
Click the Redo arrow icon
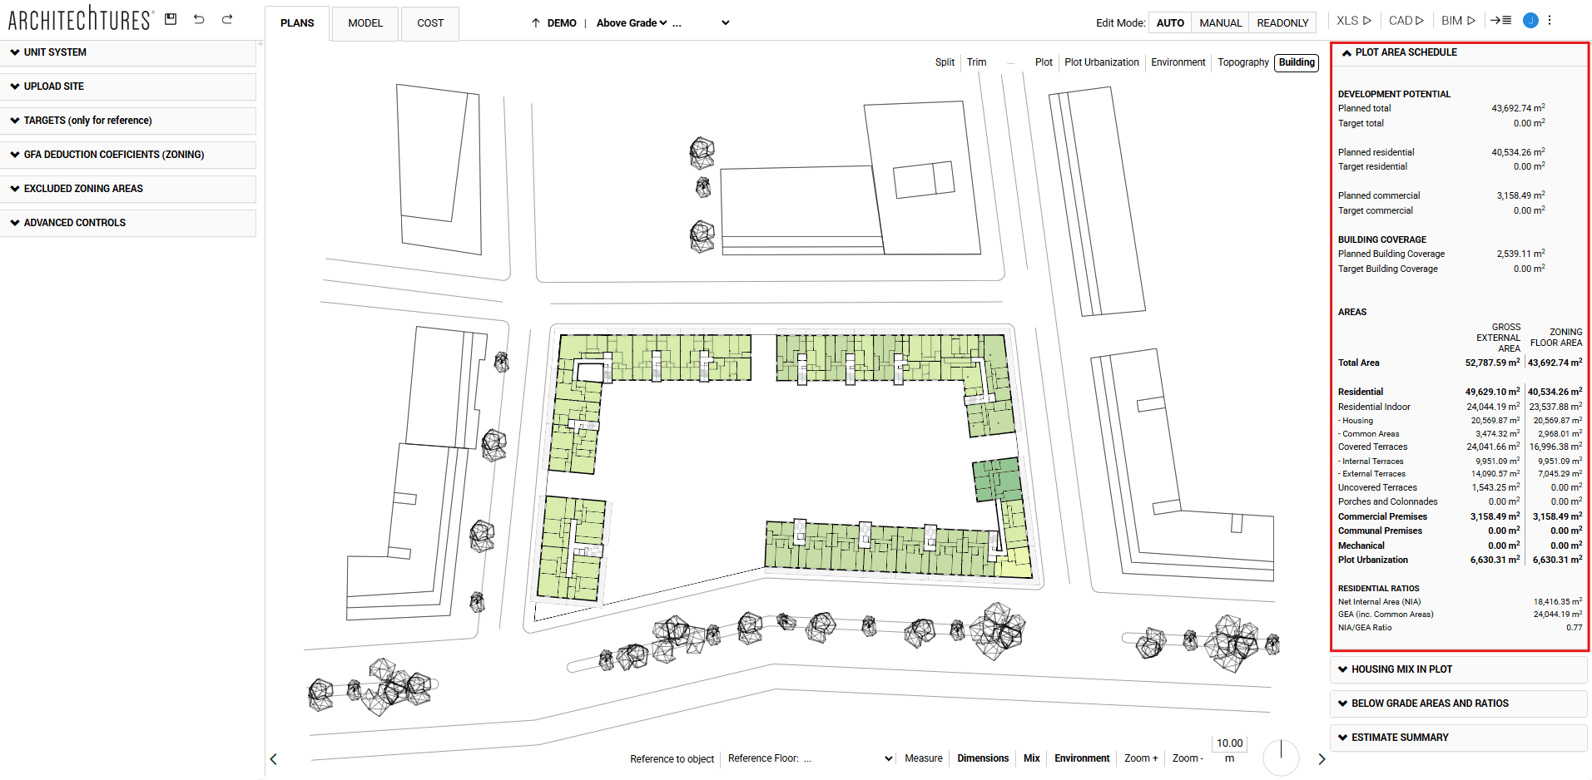pyautogui.click(x=226, y=18)
